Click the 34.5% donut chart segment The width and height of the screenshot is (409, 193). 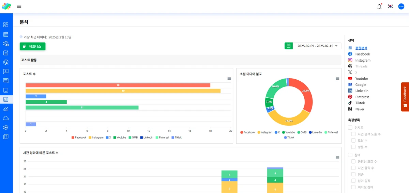(289, 121)
